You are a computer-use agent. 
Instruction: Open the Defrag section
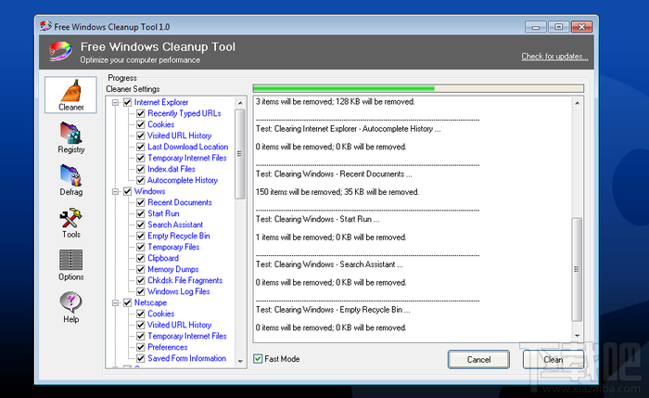coord(70,181)
